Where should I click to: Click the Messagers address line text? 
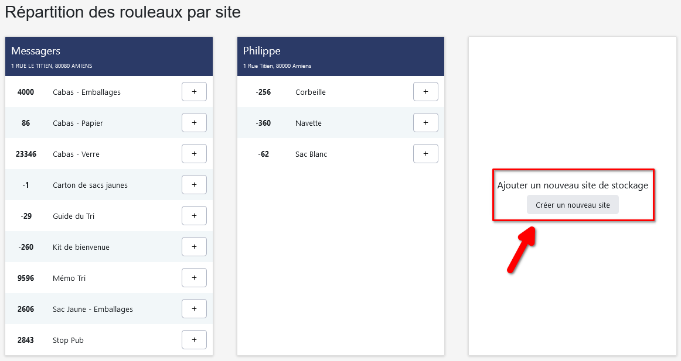click(52, 66)
